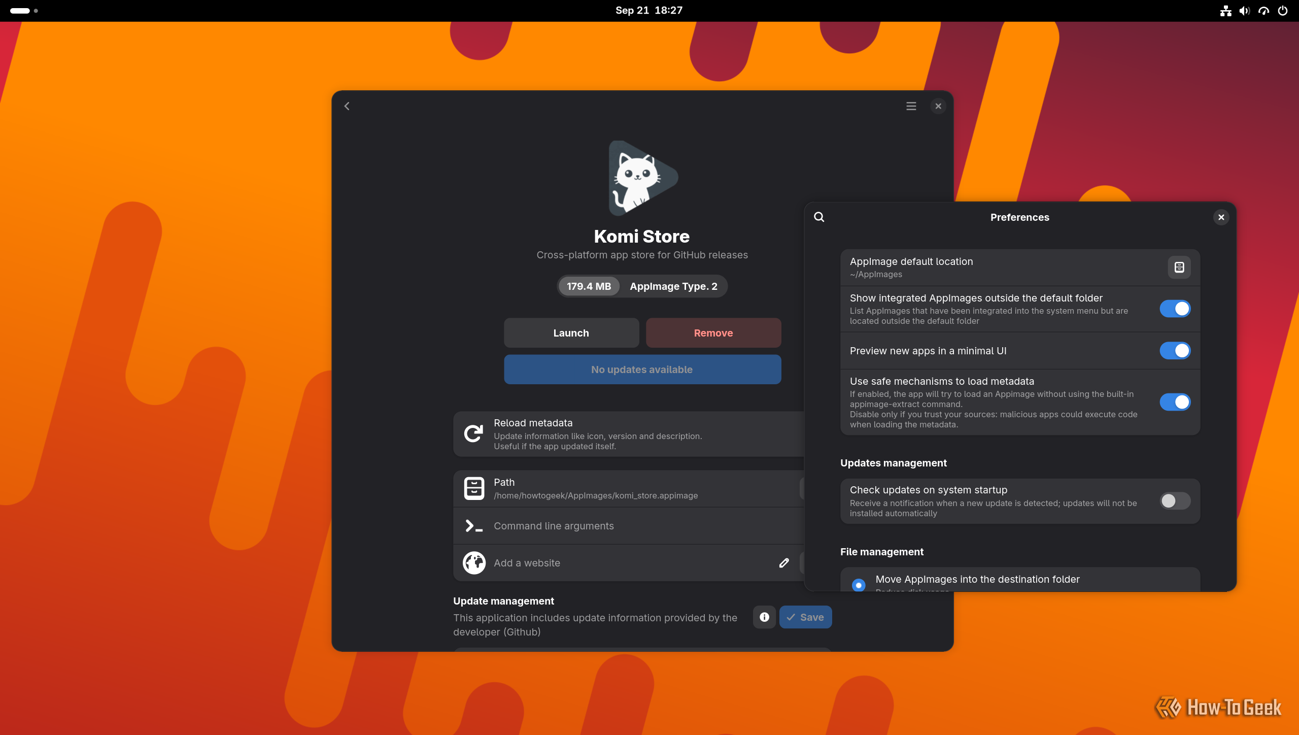Click the komi_store.appimage path text
This screenshot has height=735, width=1299.
coord(596,496)
